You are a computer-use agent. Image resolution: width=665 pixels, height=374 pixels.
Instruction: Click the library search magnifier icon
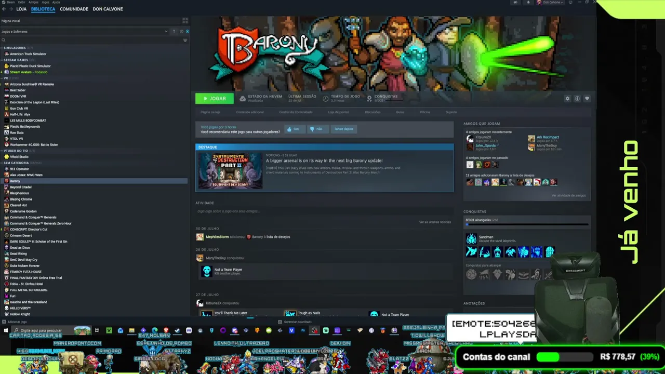3,40
